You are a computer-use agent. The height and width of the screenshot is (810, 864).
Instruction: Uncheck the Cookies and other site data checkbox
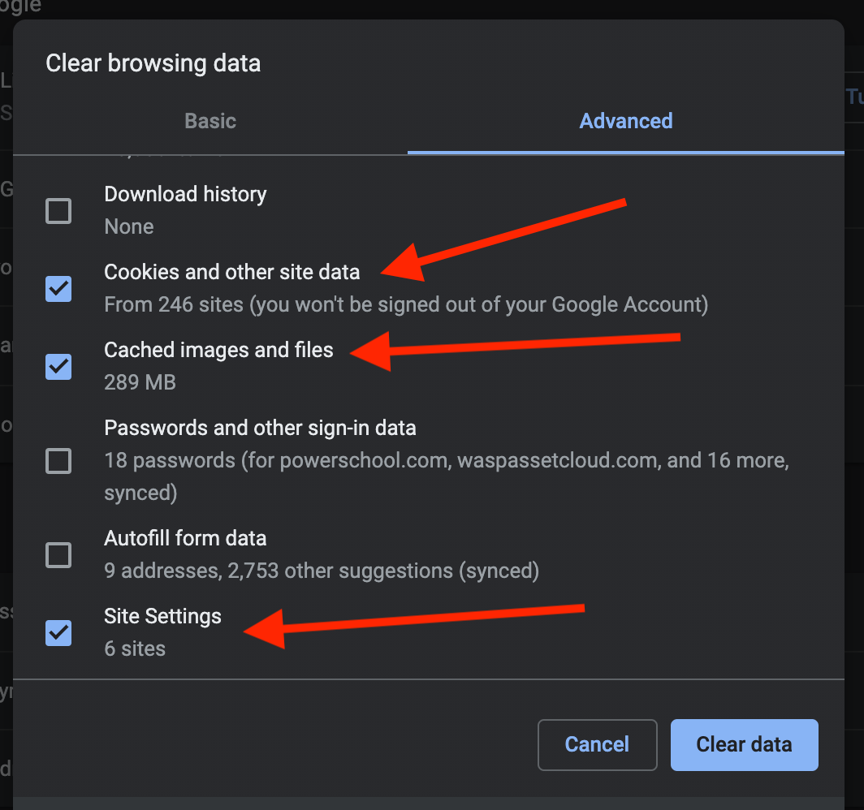tap(58, 289)
